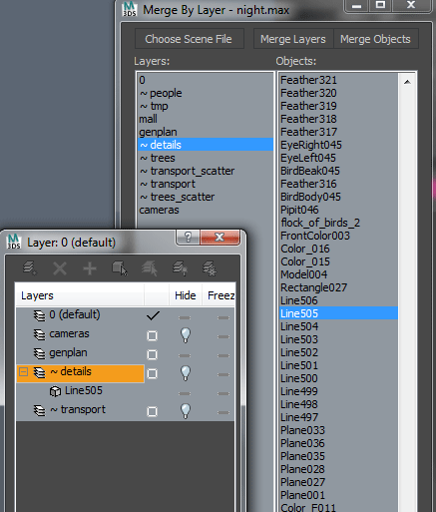Click the Freeze/Unfreeze All Layers icon

210,268
